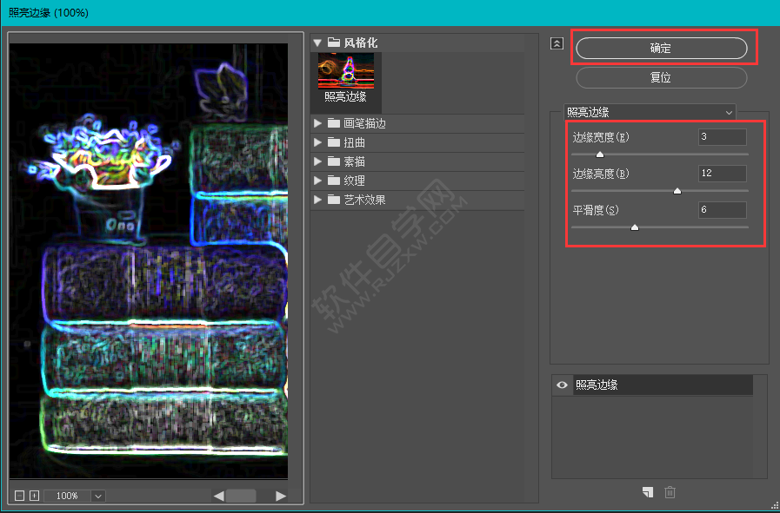Click the 风格化 folder icon
This screenshot has height=513, width=780.
333,43
